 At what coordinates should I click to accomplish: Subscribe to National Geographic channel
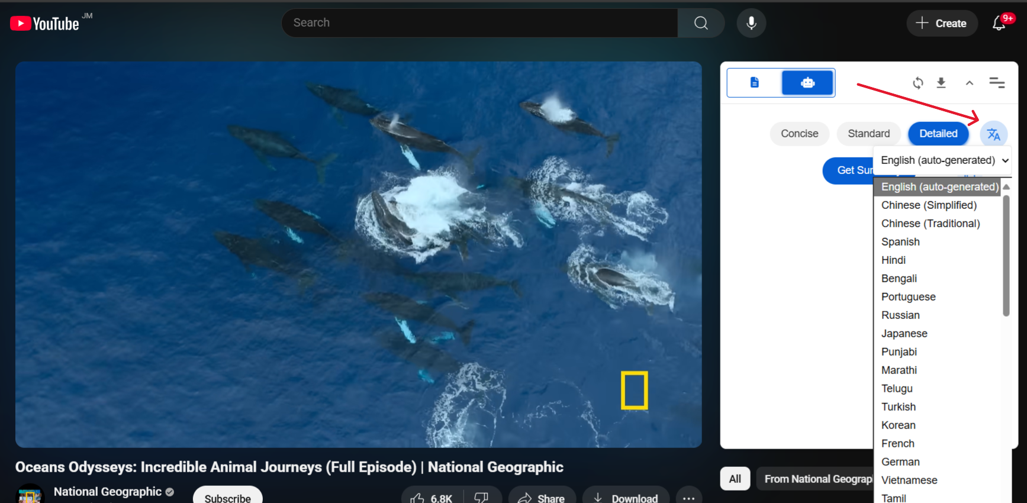coord(227,497)
